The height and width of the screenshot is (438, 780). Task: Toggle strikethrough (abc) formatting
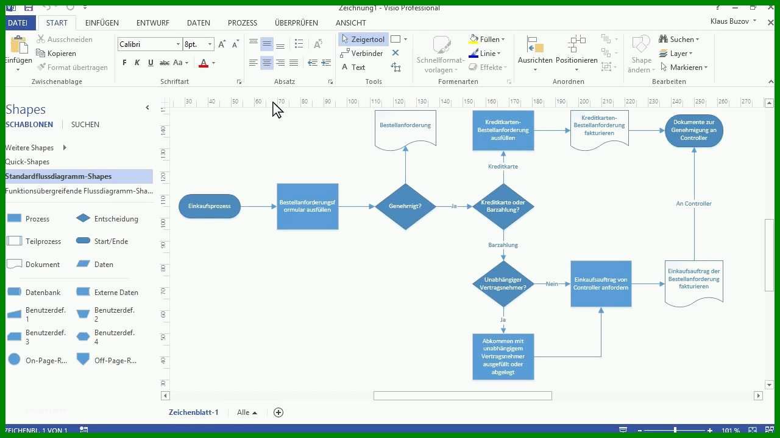(x=165, y=63)
